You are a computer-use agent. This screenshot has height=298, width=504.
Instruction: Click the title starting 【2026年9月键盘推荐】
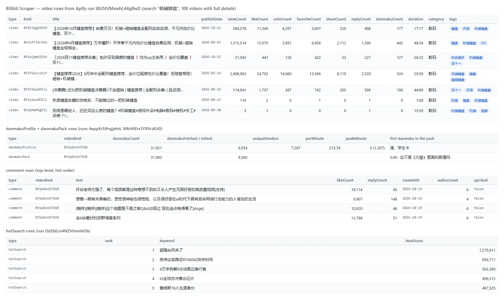click(x=123, y=45)
